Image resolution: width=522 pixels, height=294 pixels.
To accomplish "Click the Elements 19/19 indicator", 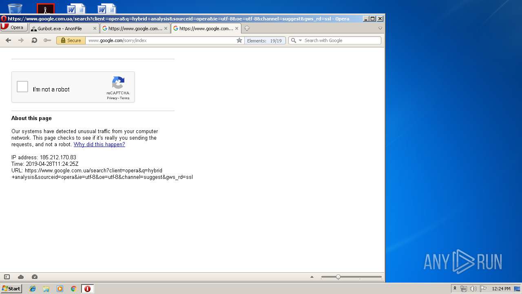I will pyautogui.click(x=265, y=40).
